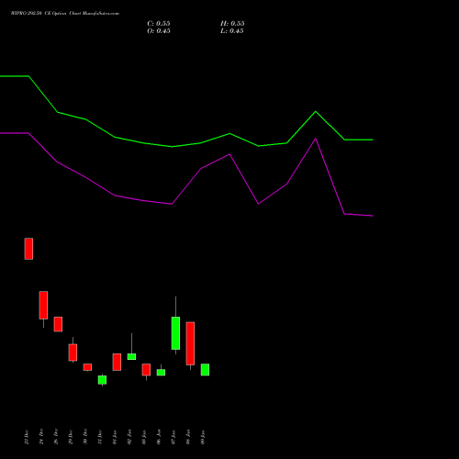The image size is (459, 459).
Task: Click the 23 Dec date axis label
Action: click(x=27, y=437)
